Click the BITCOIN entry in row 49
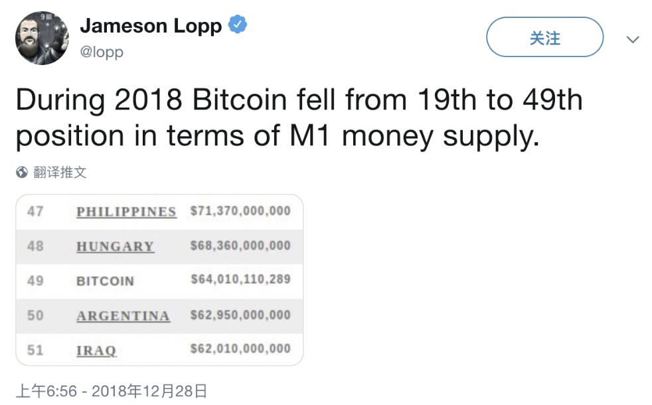652x405 pixels. 105,281
